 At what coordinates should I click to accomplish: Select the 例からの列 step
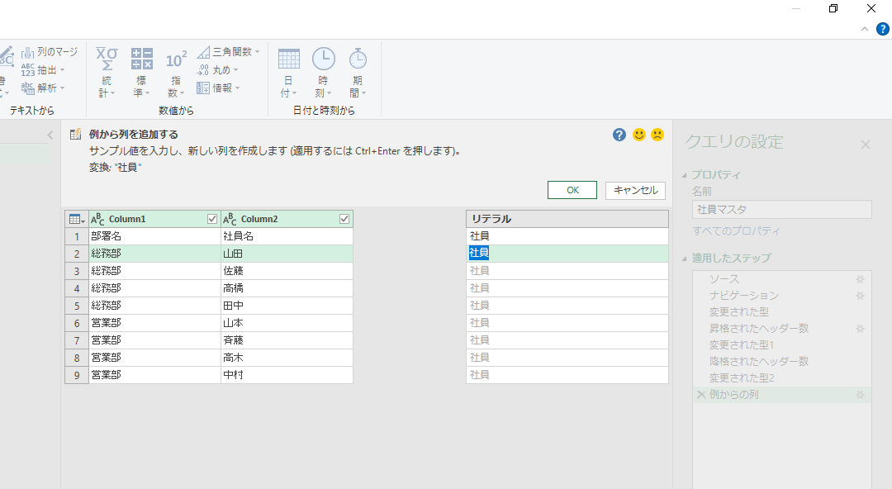tap(781, 395)
